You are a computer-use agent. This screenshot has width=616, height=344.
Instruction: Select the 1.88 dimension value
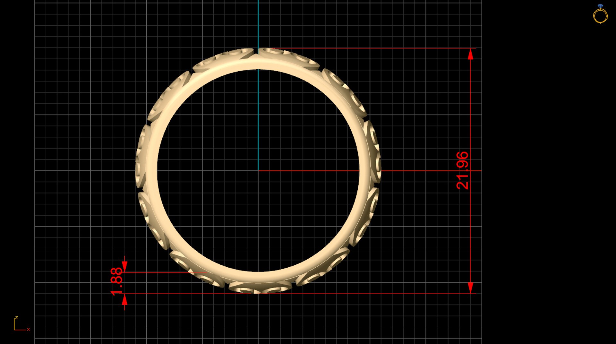[116, 281]
